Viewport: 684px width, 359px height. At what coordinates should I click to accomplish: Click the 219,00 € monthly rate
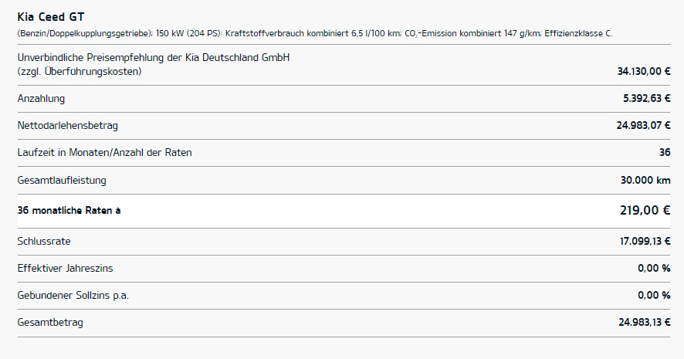[645, 210]
